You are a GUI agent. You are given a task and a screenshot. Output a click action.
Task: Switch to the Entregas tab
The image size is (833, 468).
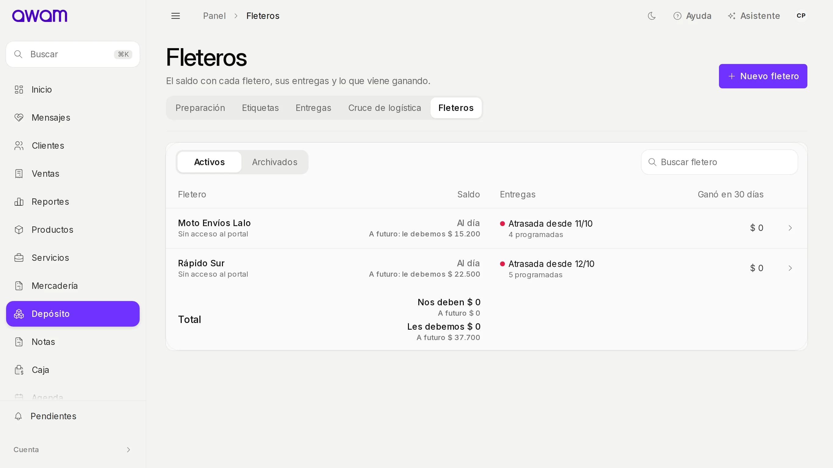313,108
